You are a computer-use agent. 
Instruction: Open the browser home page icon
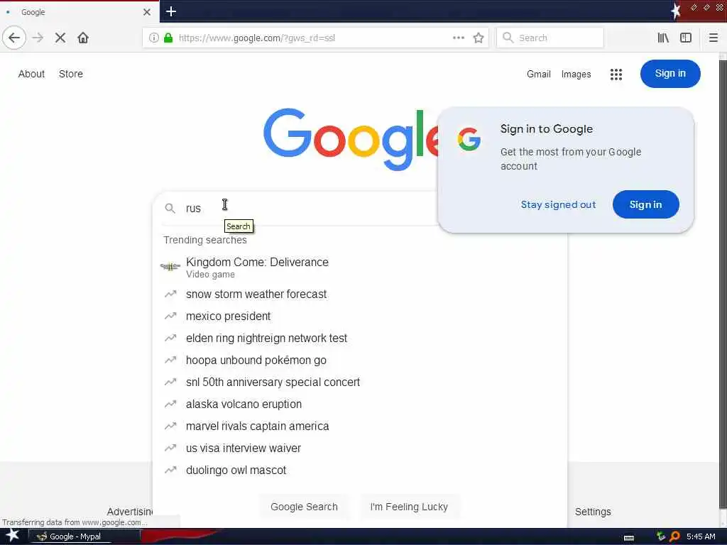[x=83, y=38]
